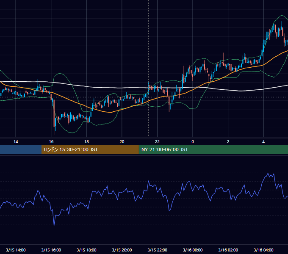The height and width of the screenshot is (254, 288).
Task: Click the 3/16 00:00 date label
Action: coord(193,250)
